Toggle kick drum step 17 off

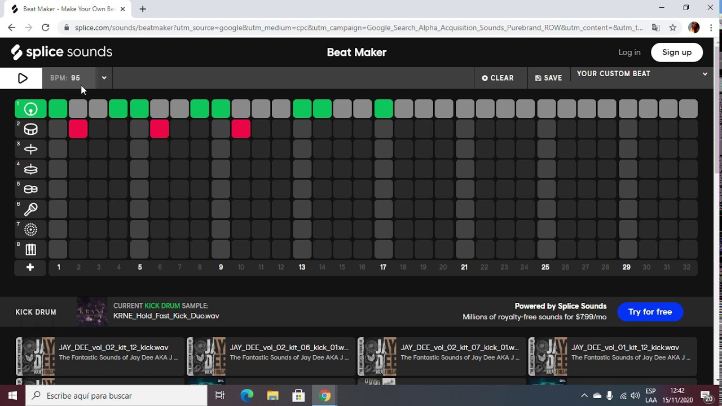click(384, 109)
